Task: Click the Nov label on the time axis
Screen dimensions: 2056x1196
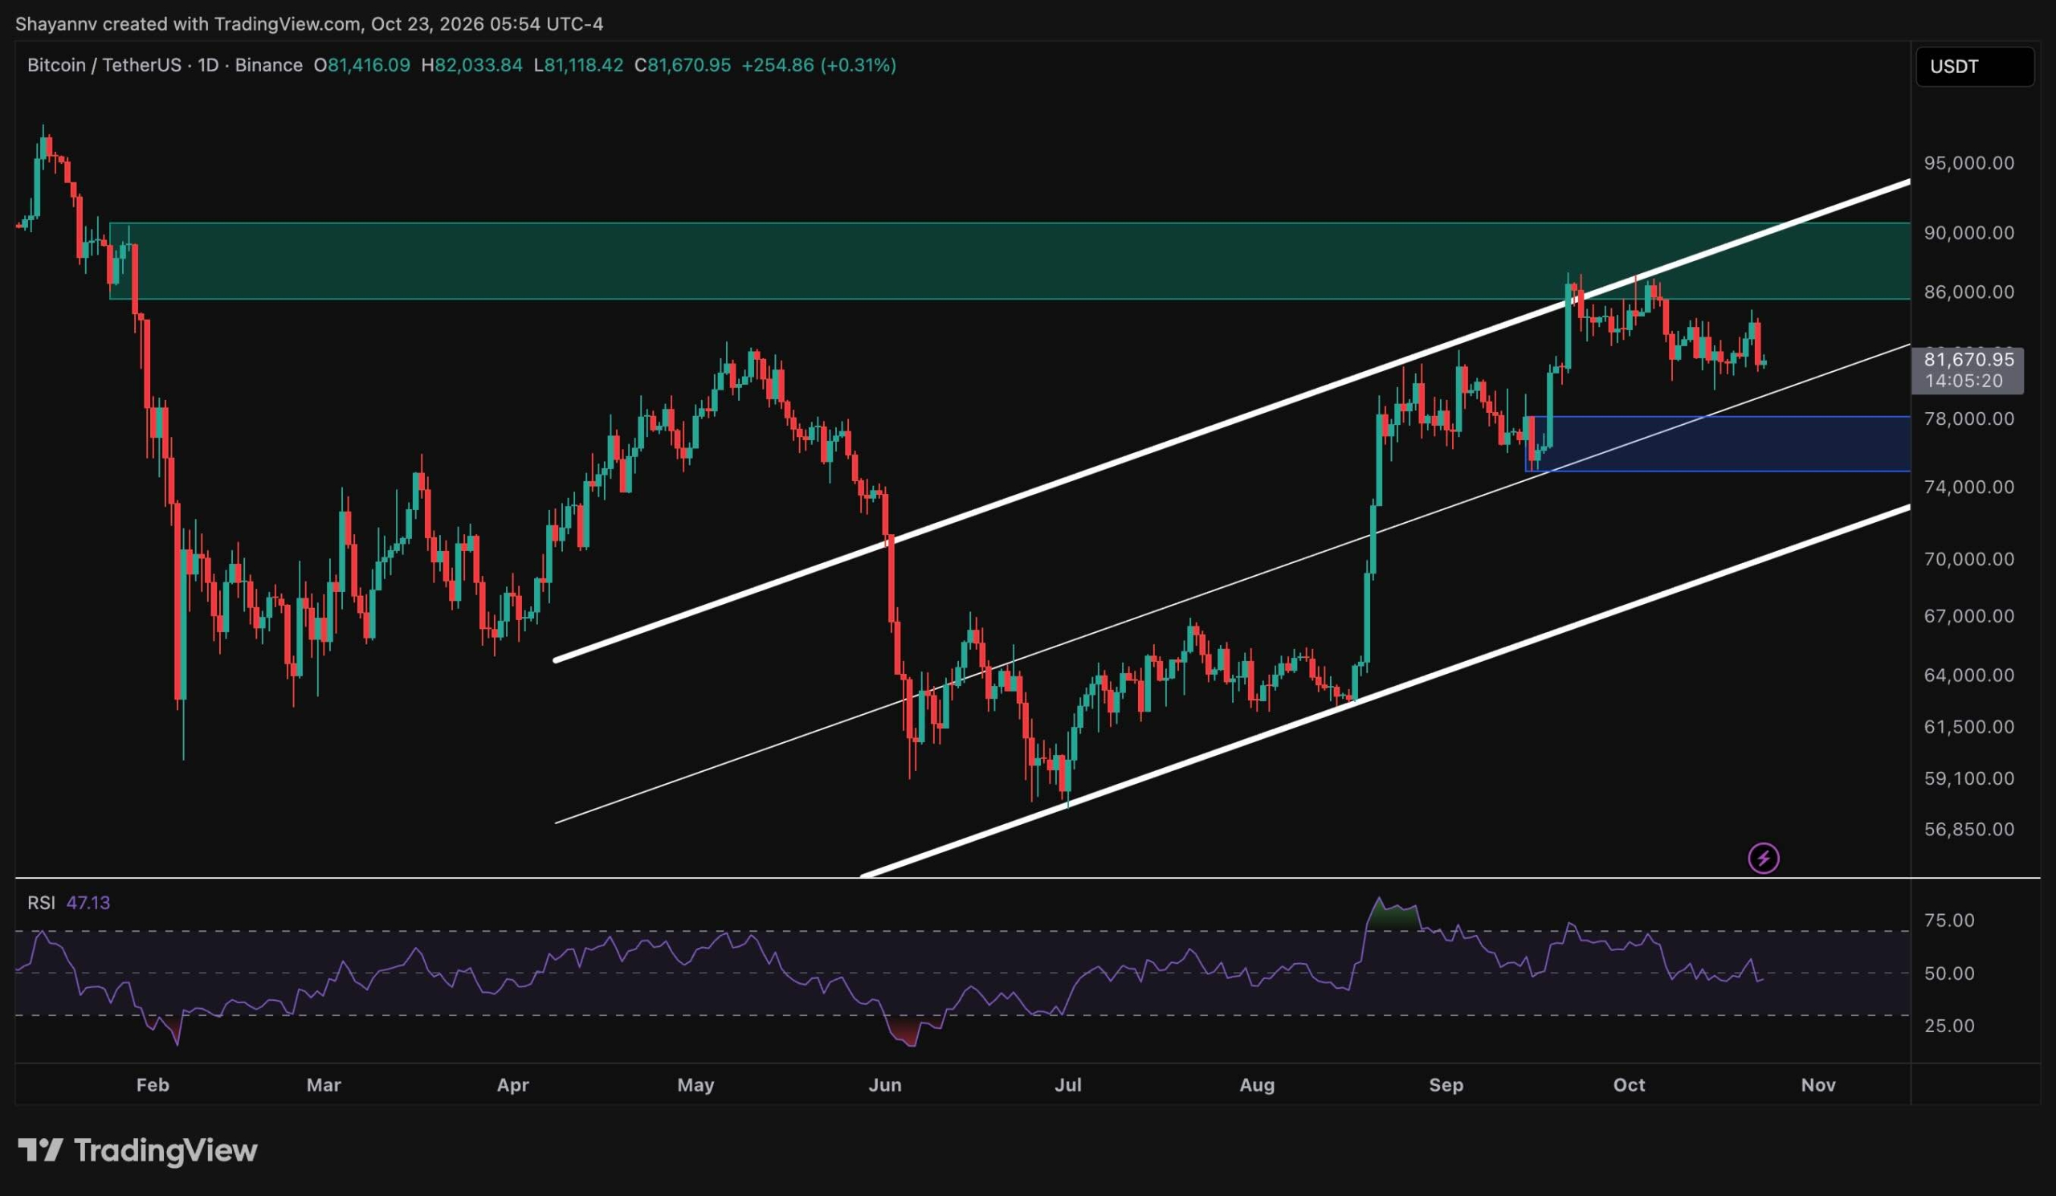Action: pos(1818,1085)
